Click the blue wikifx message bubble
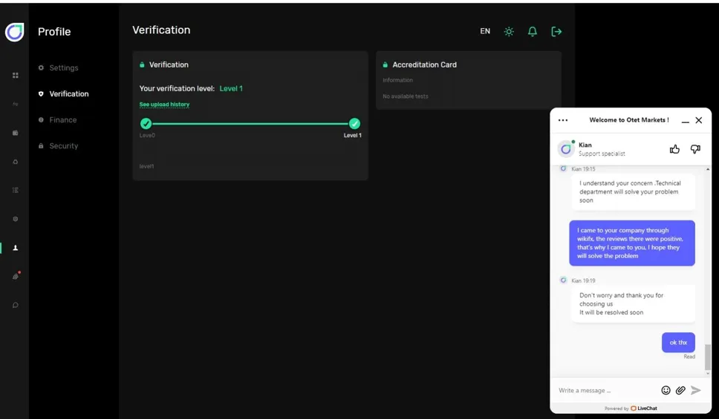Image resolution: width=719 pixels, height=419 pixels. [632, 243]
